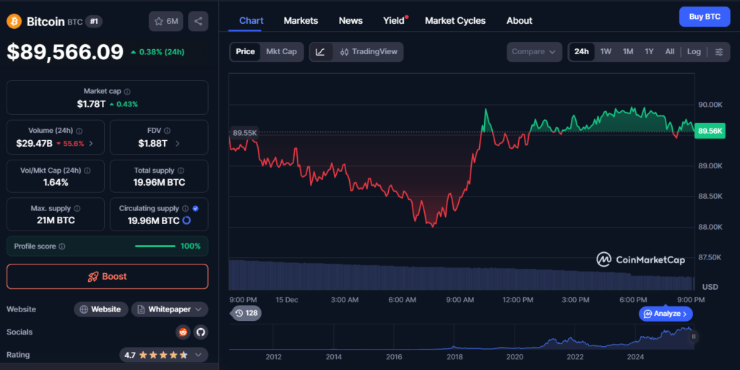
Task: Switch to the Markets tab
Action: (x=301, y=20)
